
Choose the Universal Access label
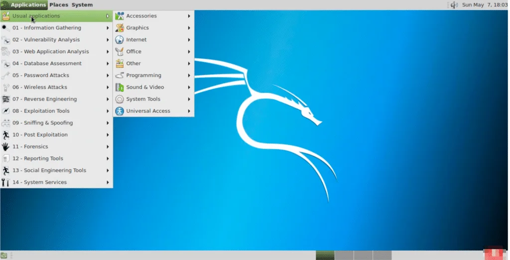(148, 111)
